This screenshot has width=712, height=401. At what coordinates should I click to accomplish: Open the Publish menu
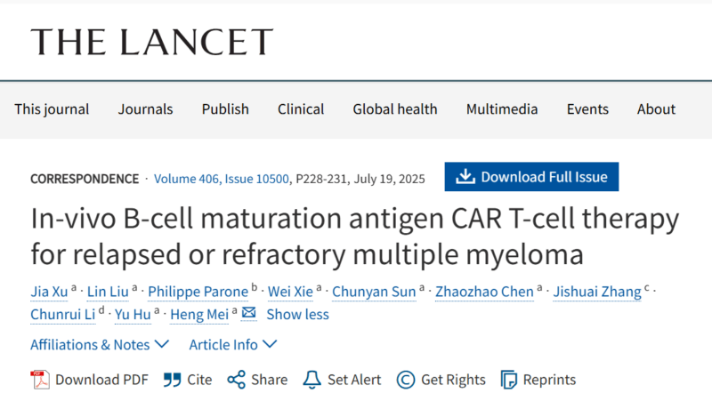(225, 109)
